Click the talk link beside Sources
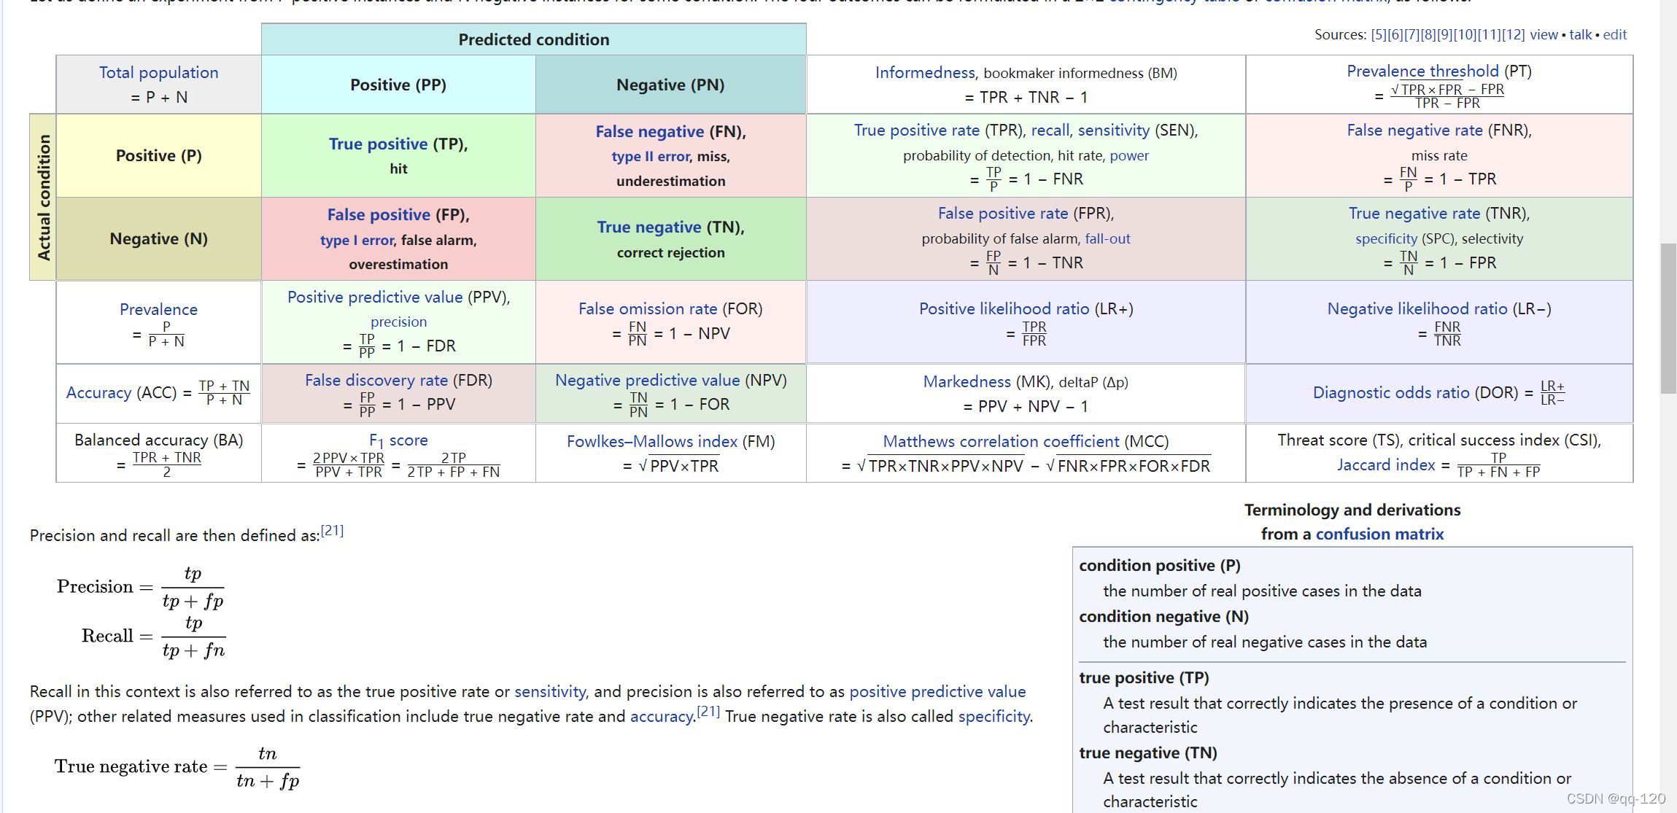 click(x=1580, y=34)
